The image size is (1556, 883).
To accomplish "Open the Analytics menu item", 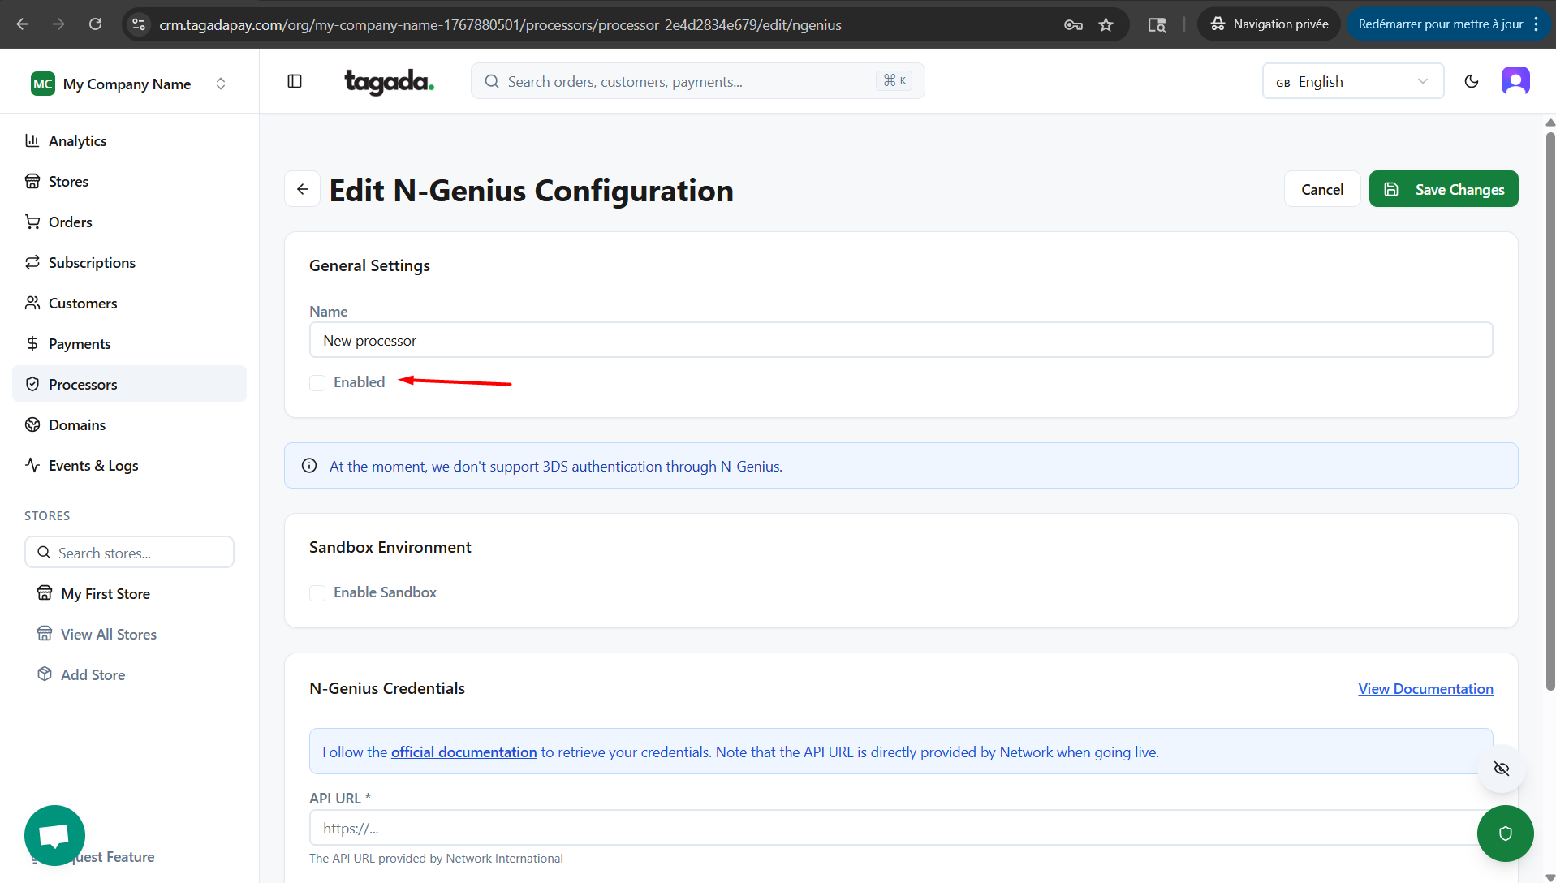I will click(77, 141).
